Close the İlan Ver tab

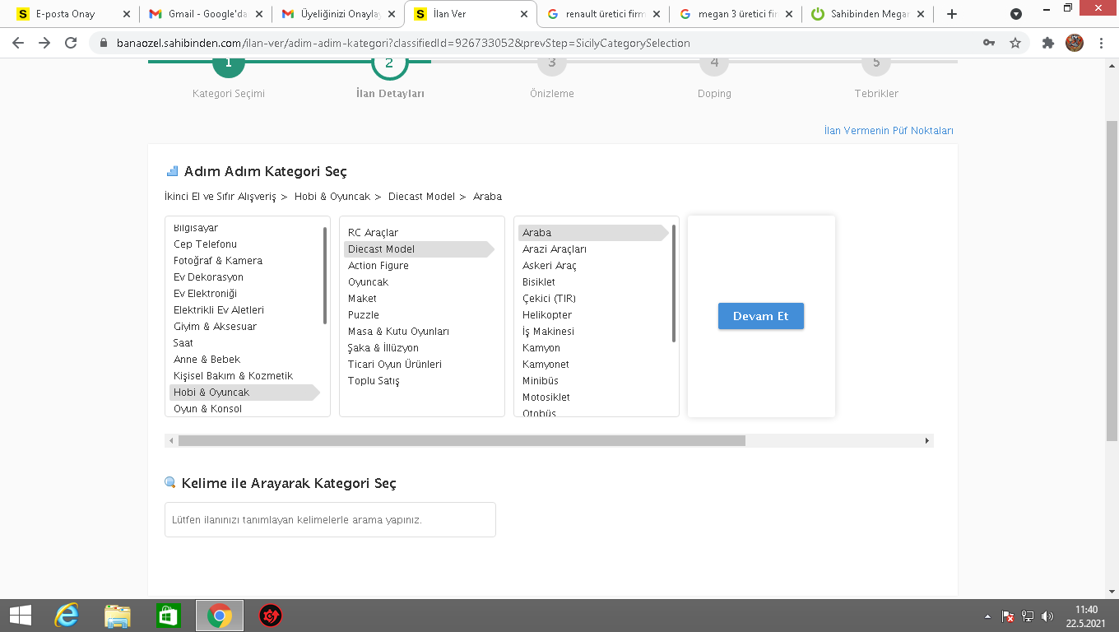pos(523,14)
